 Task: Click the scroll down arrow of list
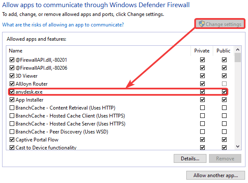(x=238, y=146)
